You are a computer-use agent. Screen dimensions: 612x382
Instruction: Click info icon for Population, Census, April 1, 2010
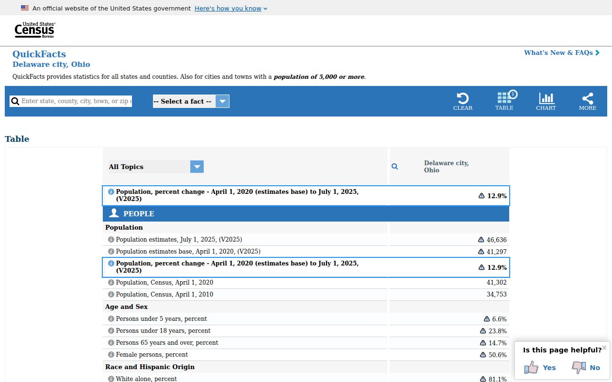point(111,294)
